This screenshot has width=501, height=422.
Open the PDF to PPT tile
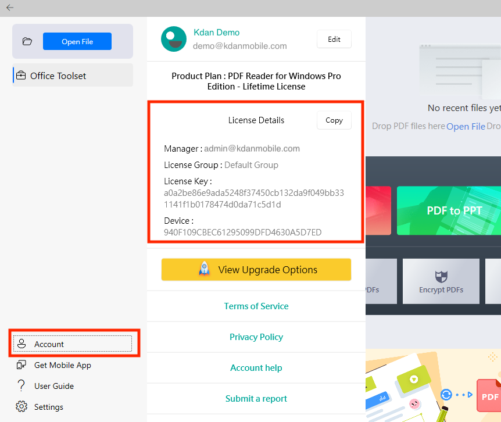(449, 210)
